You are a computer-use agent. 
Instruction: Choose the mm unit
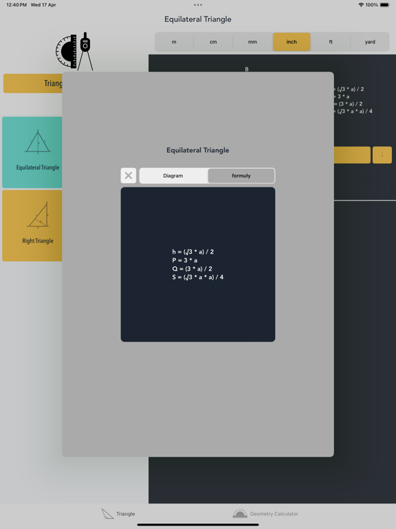coord(252,42)
